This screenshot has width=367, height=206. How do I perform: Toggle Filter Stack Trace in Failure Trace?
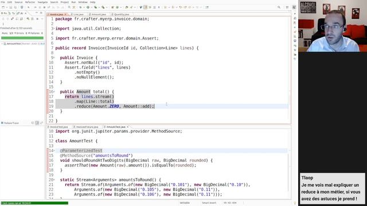(37, 123)
